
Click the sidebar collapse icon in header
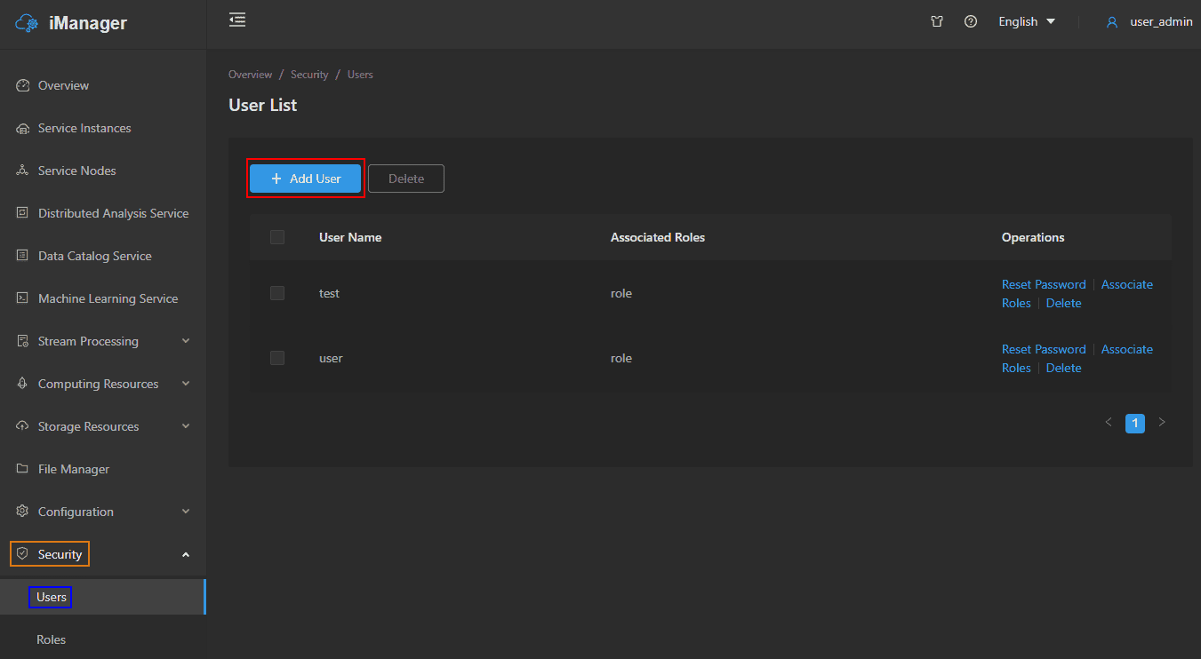click(237, 20)
